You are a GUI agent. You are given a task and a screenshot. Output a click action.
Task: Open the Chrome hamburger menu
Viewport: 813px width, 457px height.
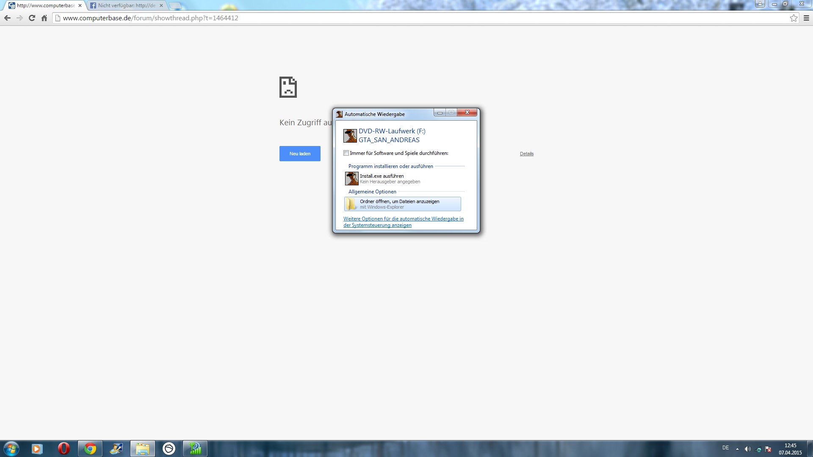[x=806, y=18]
